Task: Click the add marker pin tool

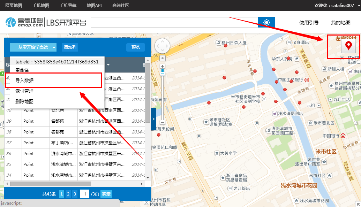Action: pyautogui.click(x=348, y=45)
